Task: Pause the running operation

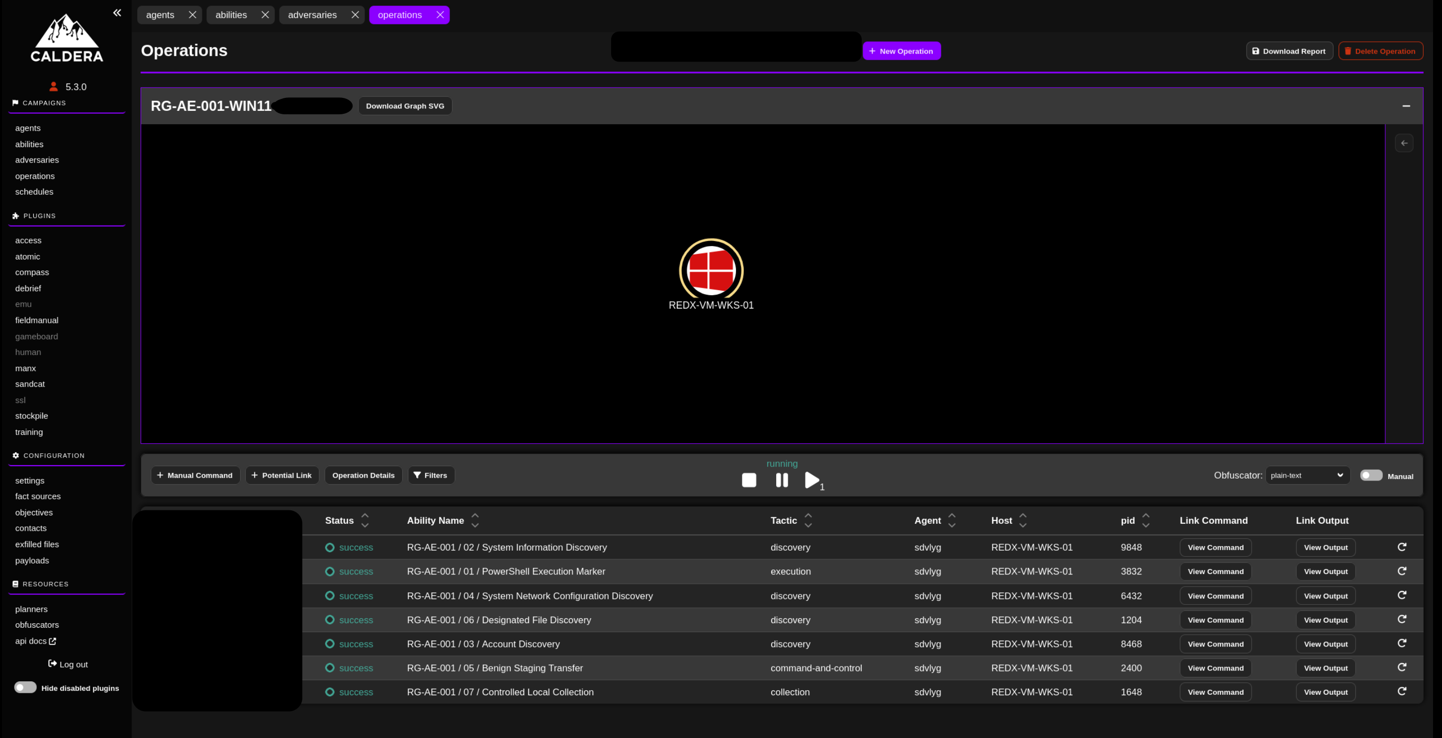Action: tap(782, 480)
